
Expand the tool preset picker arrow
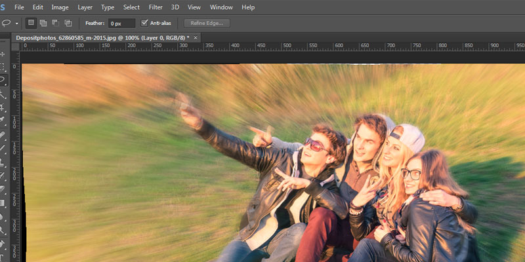(x=17, y=24)
